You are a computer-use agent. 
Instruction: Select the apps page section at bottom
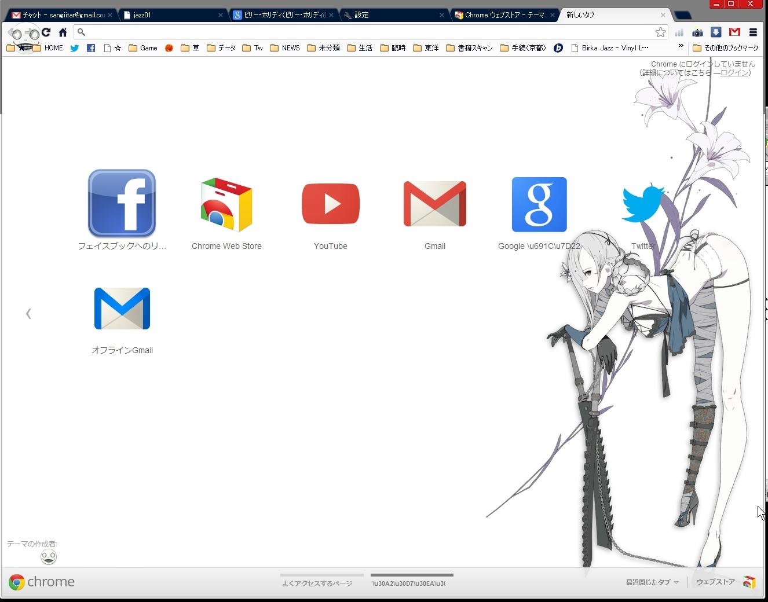tap(412, 581)
